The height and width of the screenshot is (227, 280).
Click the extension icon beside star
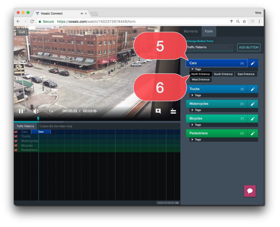pos(252,21)
